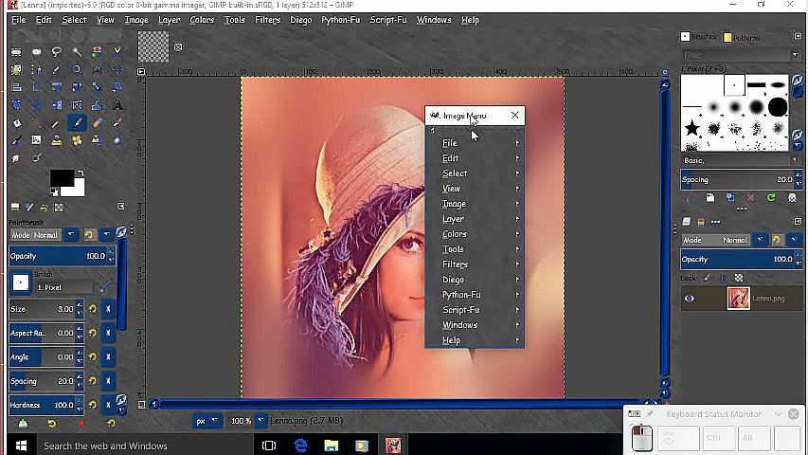Create a new brush in Brushes panel
This screenshot has width=808, height=455.
pos(710,197)
